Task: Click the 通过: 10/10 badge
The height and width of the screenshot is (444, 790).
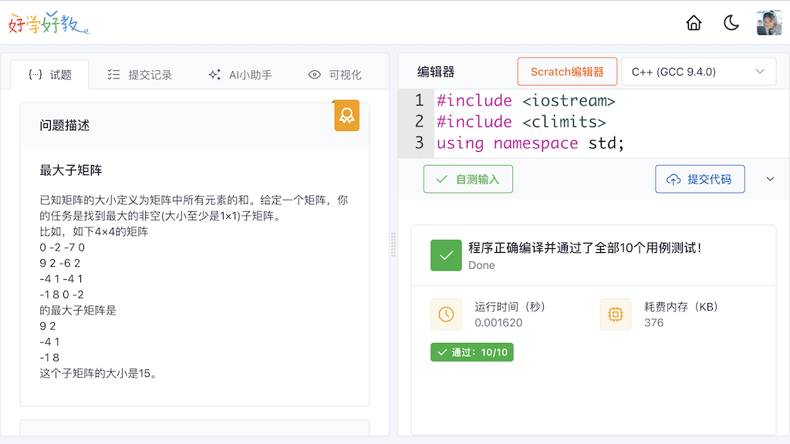Action: point(471,351)
